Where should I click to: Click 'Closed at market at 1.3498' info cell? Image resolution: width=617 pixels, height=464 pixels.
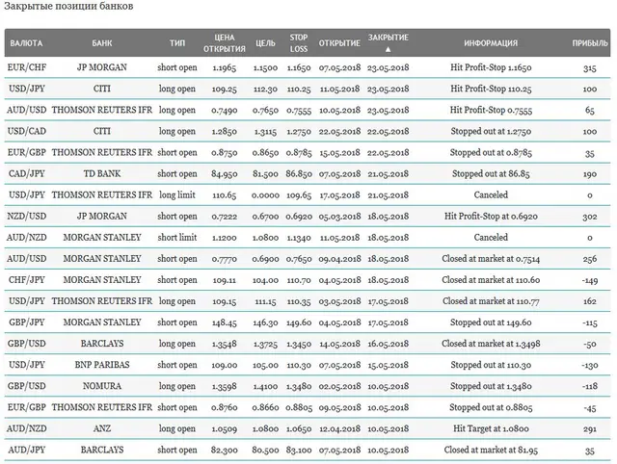491,344
